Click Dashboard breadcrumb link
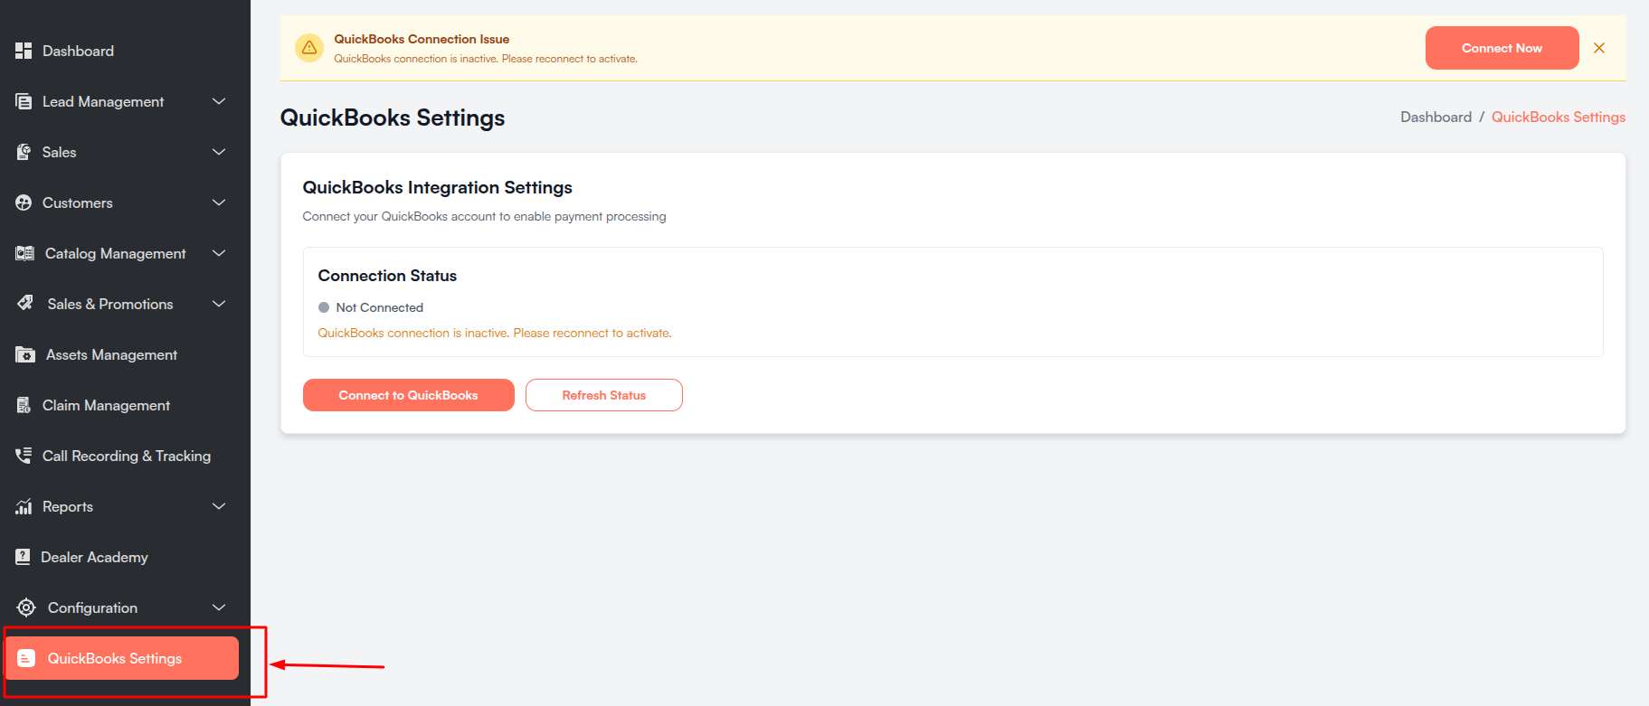This screenshot has width=1649, height=706. tap(1436, 117)
